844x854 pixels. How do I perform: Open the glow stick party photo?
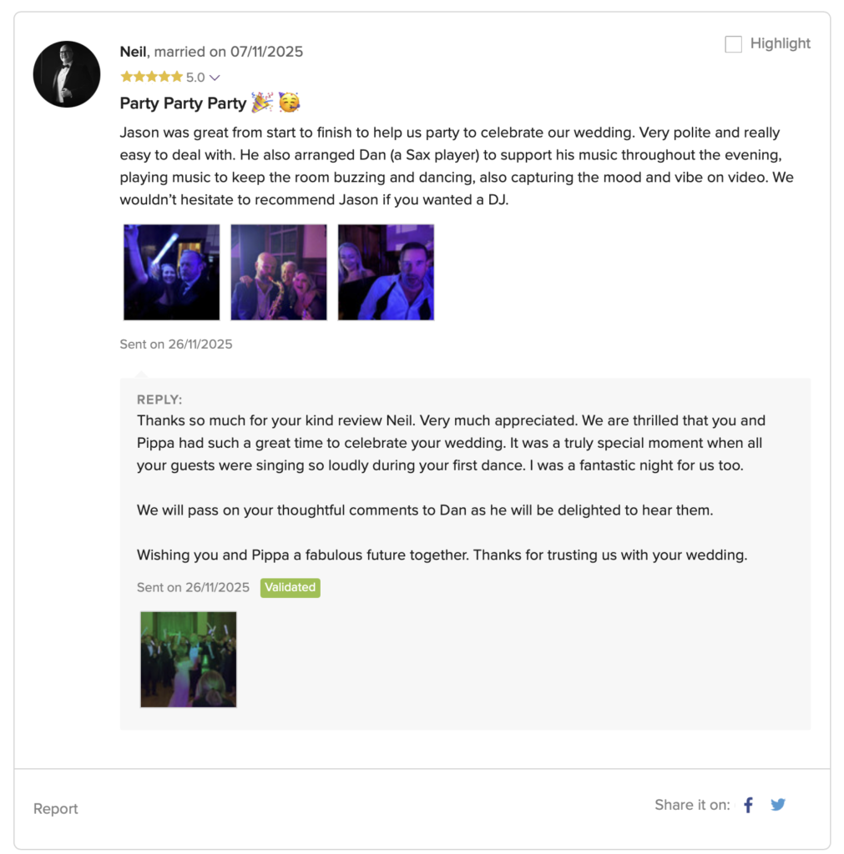coord(172,272)
